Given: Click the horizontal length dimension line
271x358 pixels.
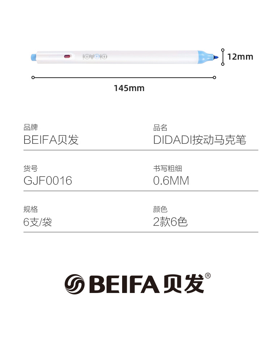Looking at the screenshot, I should [124, 77].
